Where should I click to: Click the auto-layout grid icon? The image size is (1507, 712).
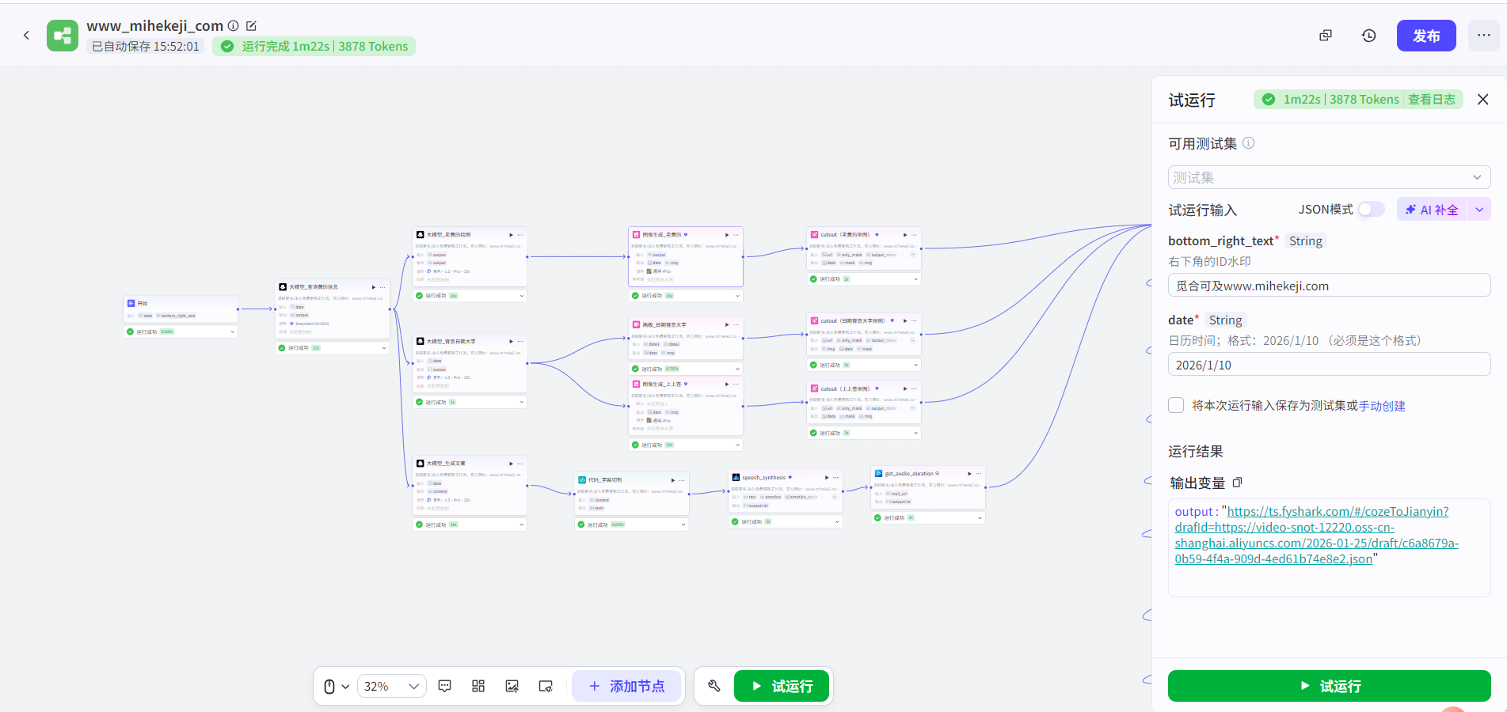(478, 686)
